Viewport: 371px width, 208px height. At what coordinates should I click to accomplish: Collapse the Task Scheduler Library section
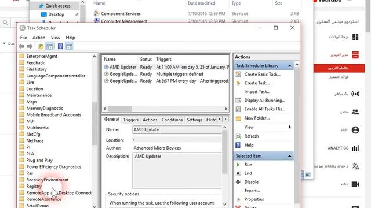(290, 66)
